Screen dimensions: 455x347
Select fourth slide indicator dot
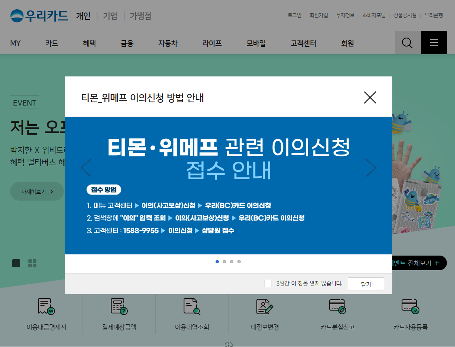click(x=239, y=262)
